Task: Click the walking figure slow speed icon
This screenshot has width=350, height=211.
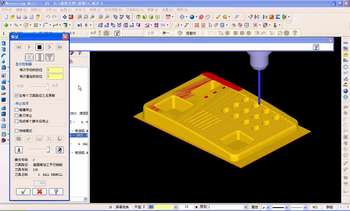Action: [x=19, y=150]
